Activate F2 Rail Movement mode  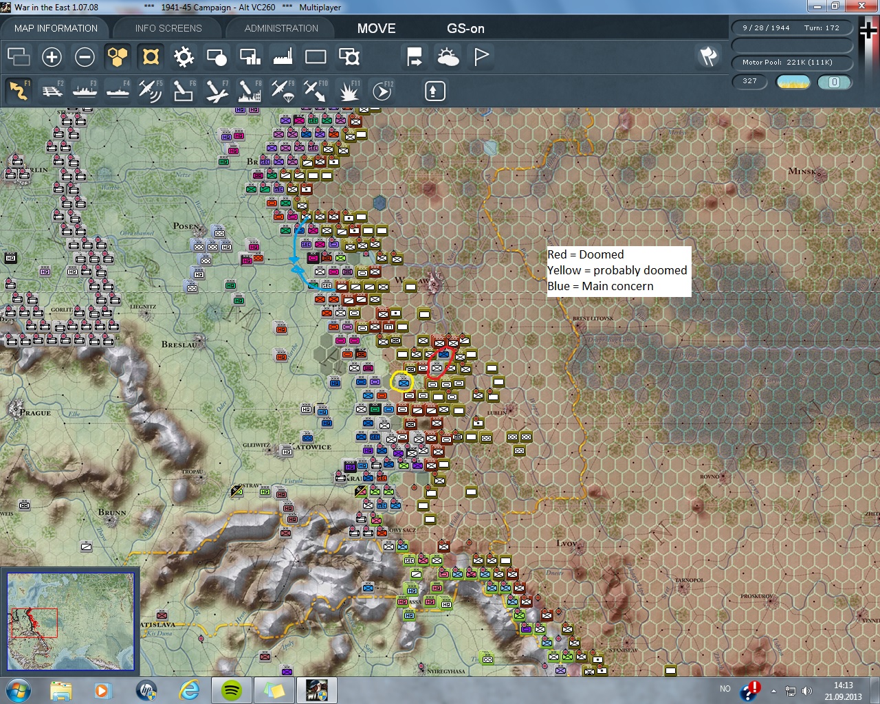point(52,91)
